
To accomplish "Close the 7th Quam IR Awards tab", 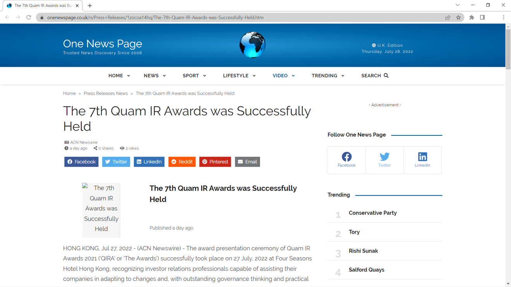I will pos(77,6).
